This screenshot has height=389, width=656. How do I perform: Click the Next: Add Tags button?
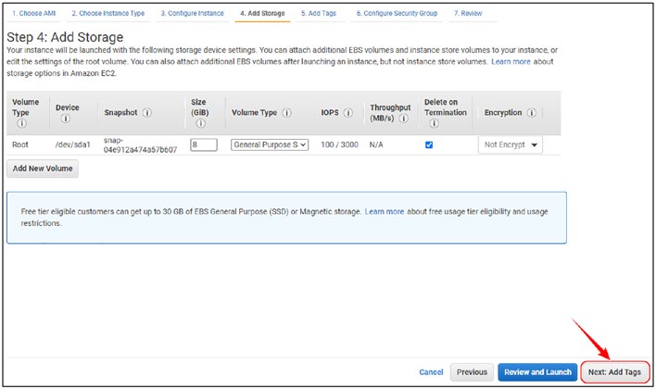point(614,372)
